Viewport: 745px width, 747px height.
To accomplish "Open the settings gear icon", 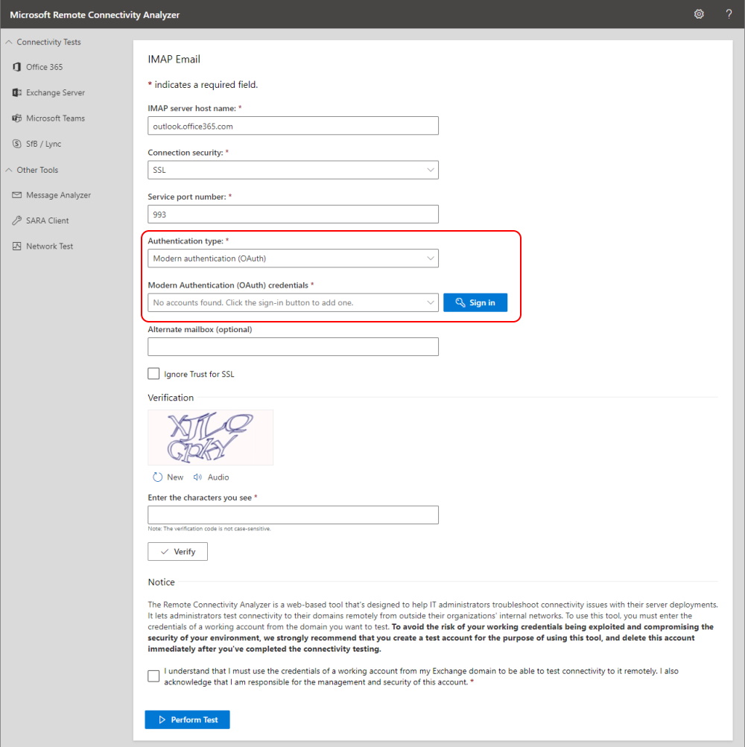I will [699, 14].
